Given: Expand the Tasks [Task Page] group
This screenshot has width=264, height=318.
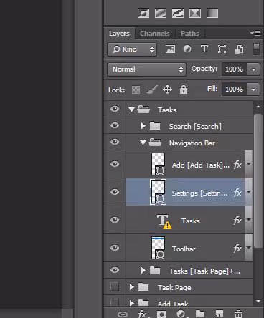Looking at the screenshot, I should (143, 271).
